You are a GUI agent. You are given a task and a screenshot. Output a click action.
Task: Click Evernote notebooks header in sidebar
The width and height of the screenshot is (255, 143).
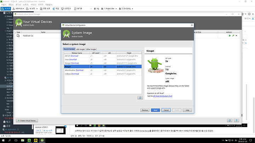(x=8, y=13)
